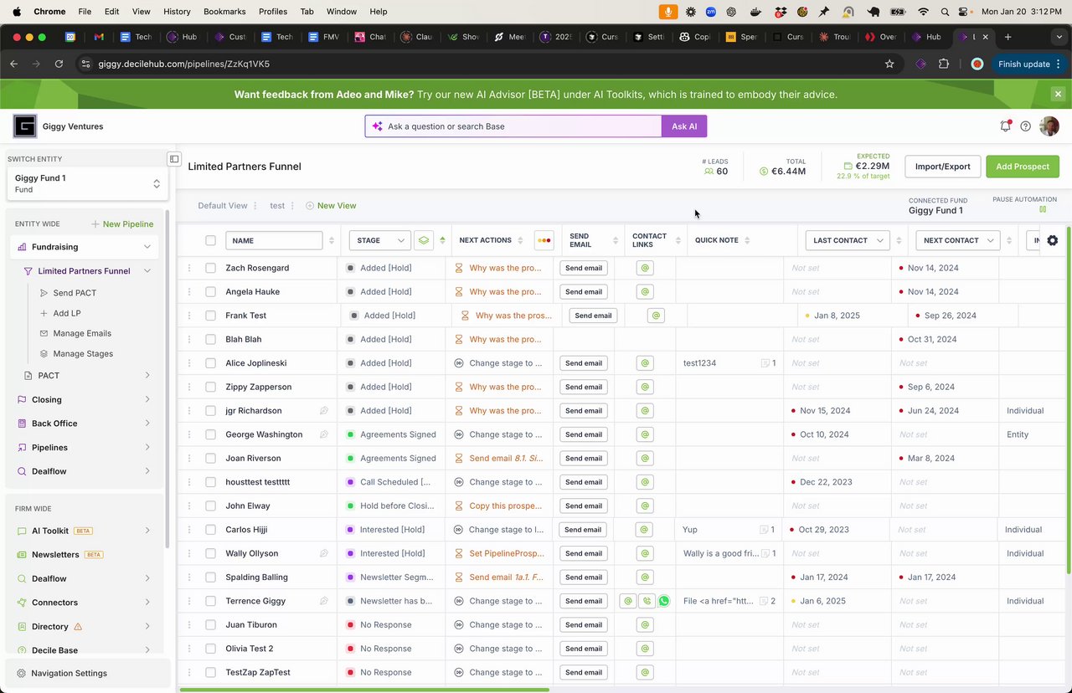Click email contact icon for Zach Rosengard
The image size is (1072, 693).
pyautogui.click(x=645, y=268)
